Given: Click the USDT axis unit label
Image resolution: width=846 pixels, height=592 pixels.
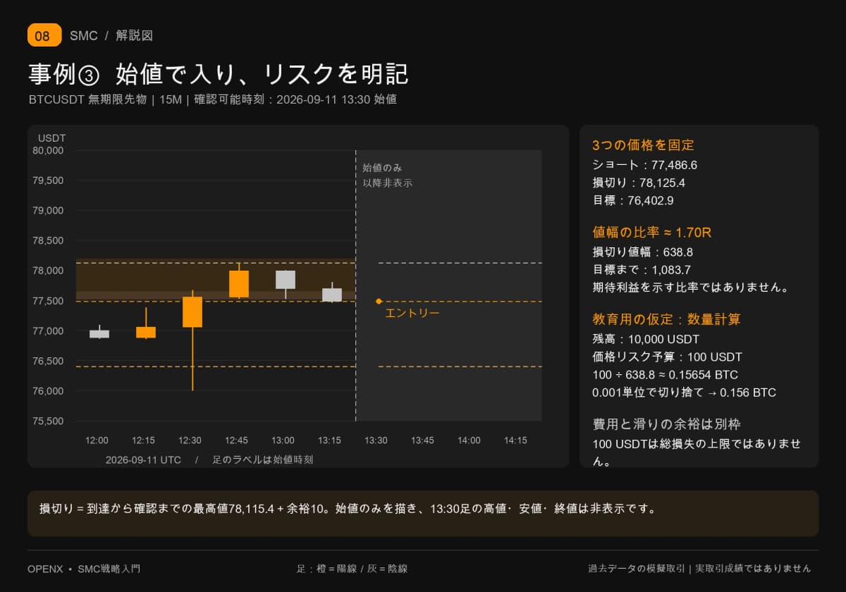Looking at the screenshot, I should 51,138.
